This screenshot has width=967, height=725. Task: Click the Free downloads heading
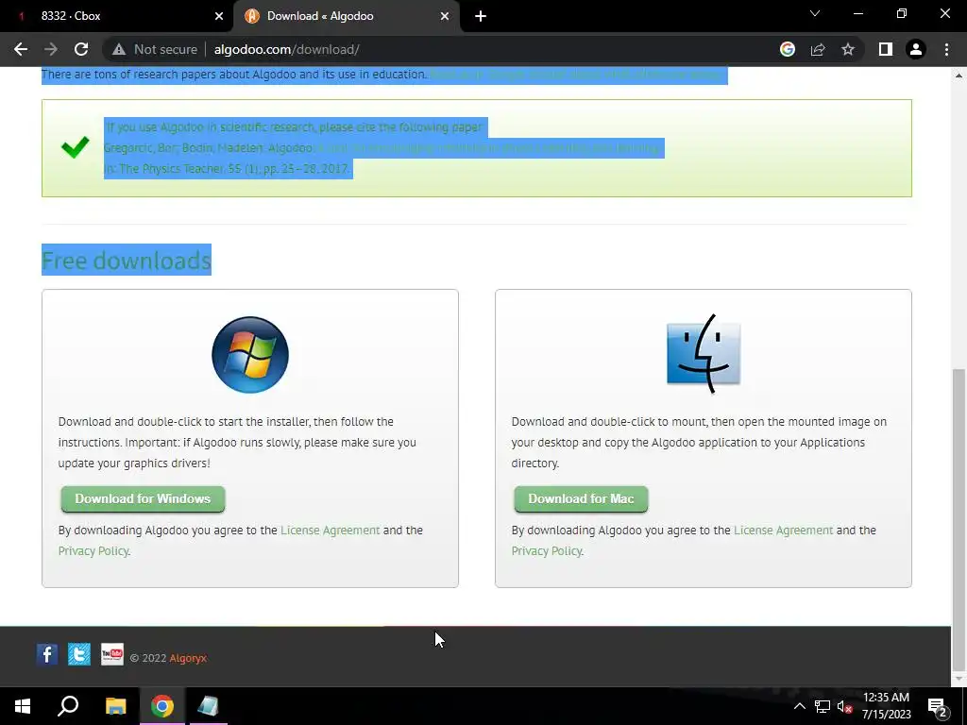127,261
